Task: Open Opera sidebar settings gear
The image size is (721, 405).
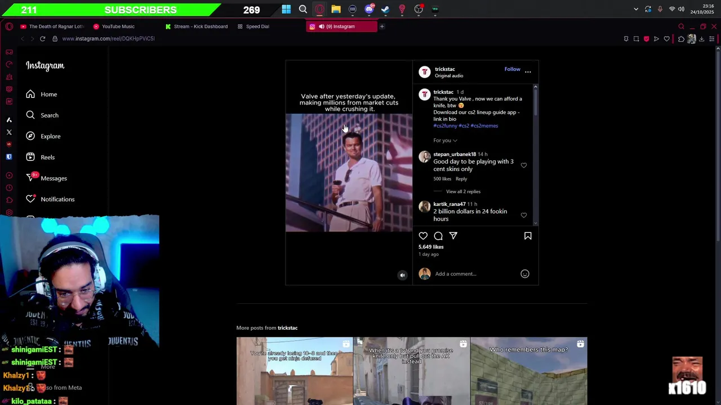Action: click(x=9, y=213)
